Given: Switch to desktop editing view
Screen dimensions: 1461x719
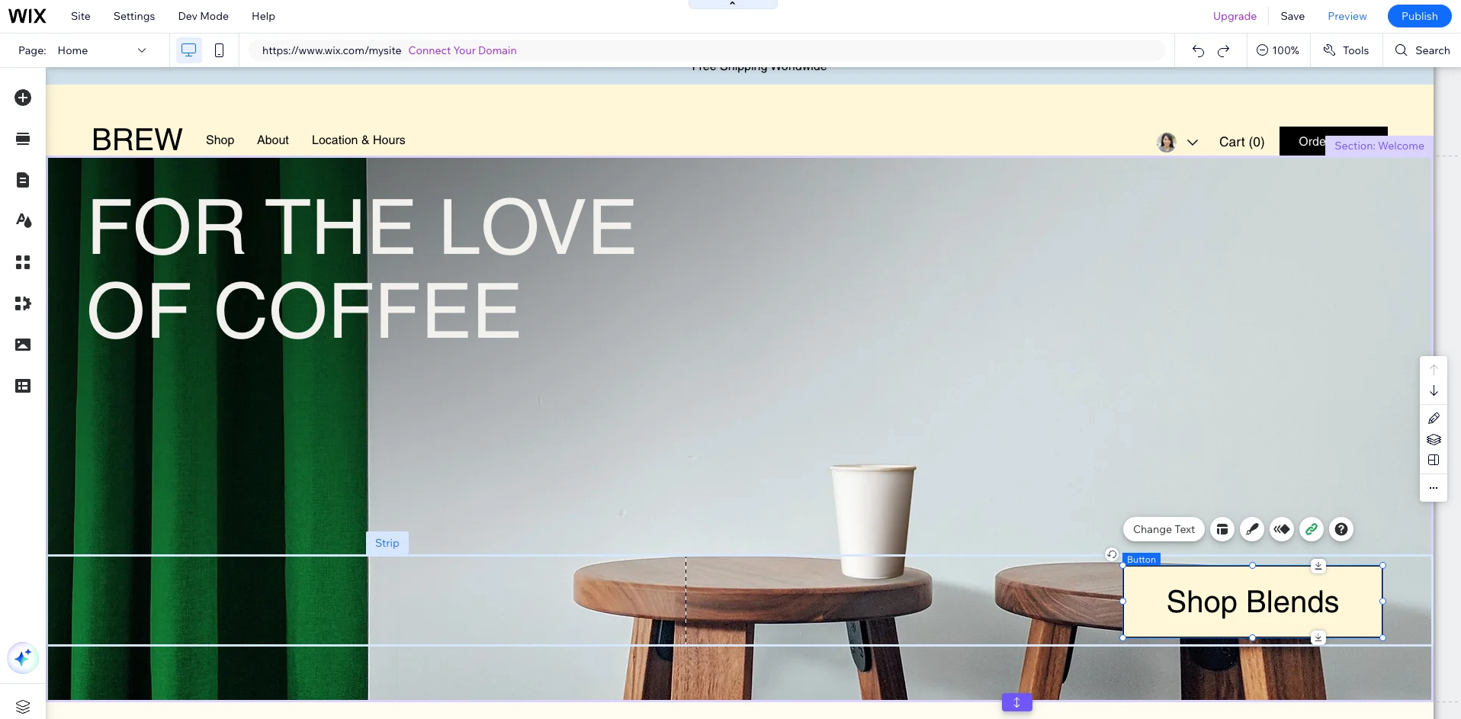Looking at the screenshot, I should (188, 50).
